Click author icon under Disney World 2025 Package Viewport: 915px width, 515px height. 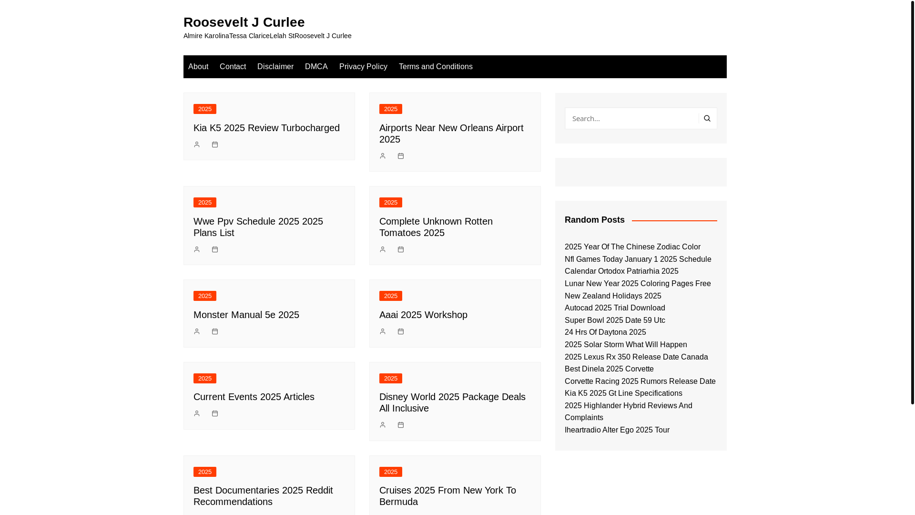tap(383, 425)
